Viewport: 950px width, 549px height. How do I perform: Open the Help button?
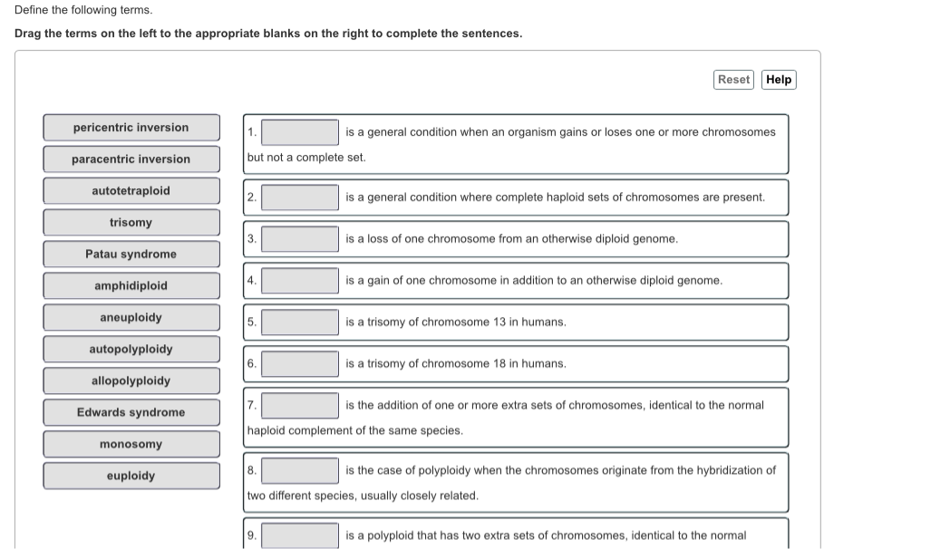779,80
